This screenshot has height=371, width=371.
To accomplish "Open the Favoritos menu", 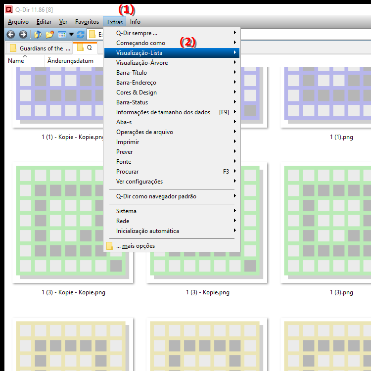I will click(87, 22).
